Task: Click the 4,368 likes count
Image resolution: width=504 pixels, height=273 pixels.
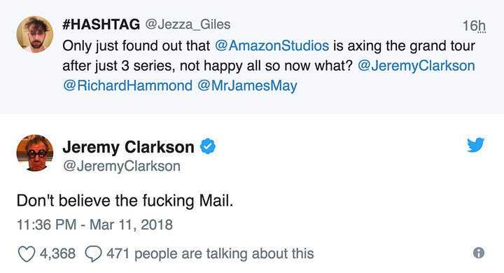Action: click(x=57, y=253)
